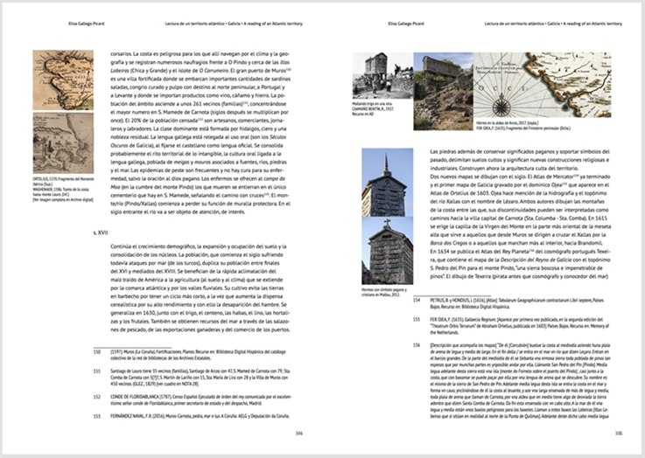Click the s. XVII section heading
This screenshot has width=645, height=458.
(101, 232)
